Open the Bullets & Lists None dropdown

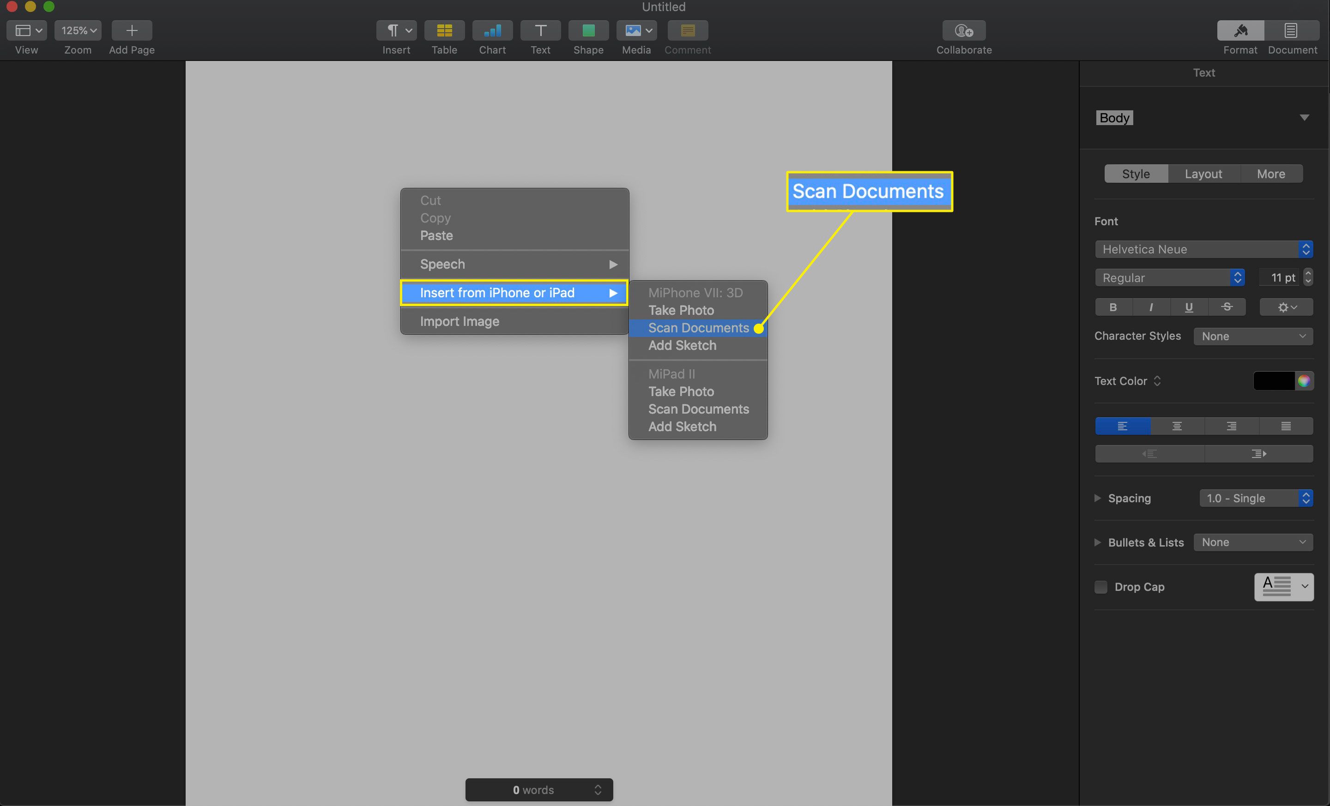[1253, 542]
